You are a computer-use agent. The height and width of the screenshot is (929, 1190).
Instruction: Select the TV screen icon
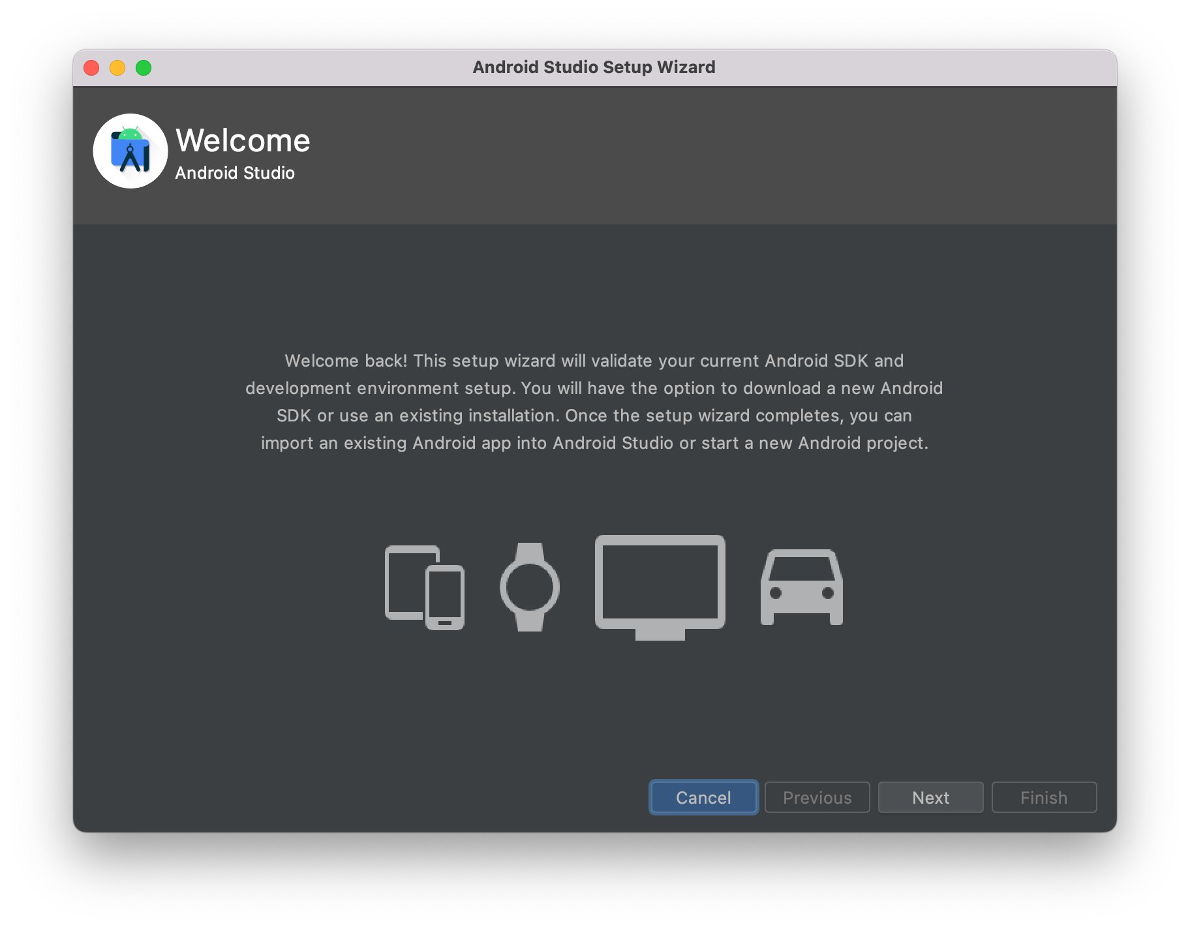click(x=660, y=587)
